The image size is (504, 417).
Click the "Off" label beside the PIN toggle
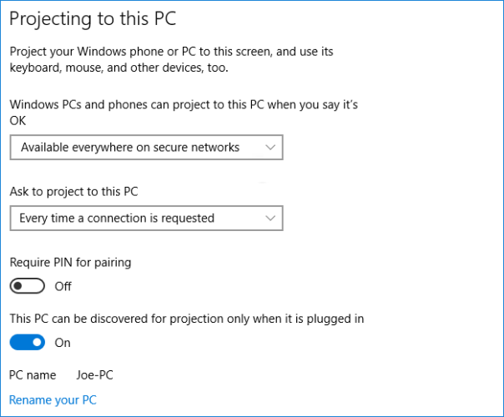point(63,286)
